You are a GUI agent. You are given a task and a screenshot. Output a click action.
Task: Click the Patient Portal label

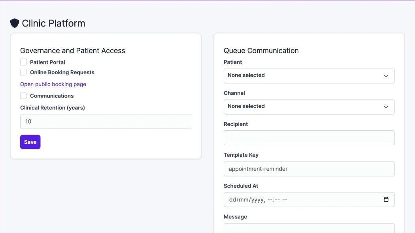coord(47,62)
